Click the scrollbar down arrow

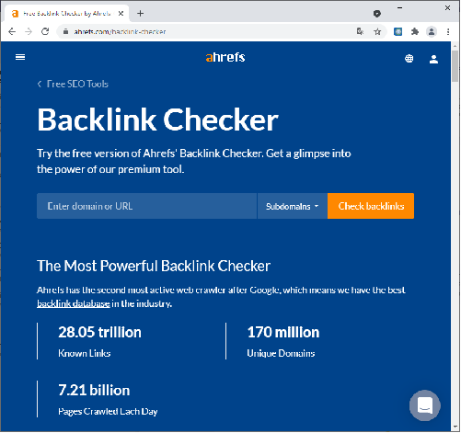tap(455, 427)
